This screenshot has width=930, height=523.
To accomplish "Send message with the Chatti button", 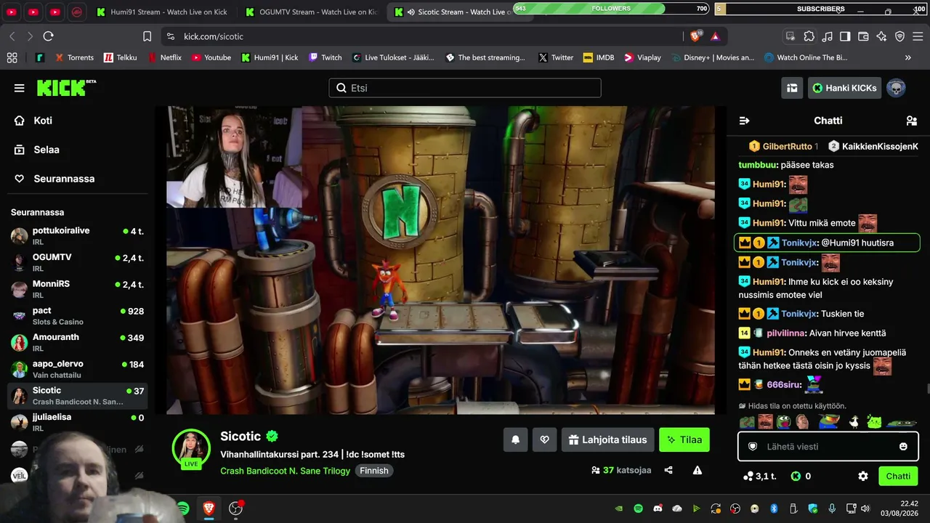I will pyautogui.click(x=898, y=477).
